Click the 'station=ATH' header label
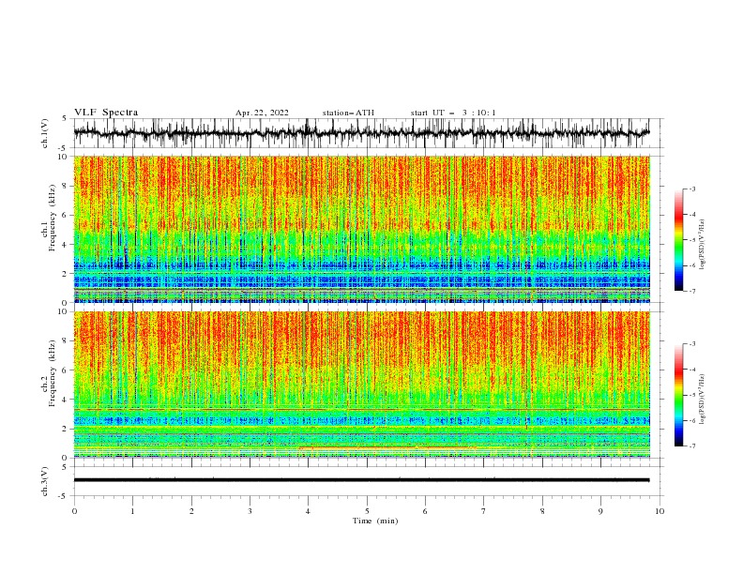Image resolution: width=743 pixels, height=574 pixels. pyautogui.click(x=348, y=113)
